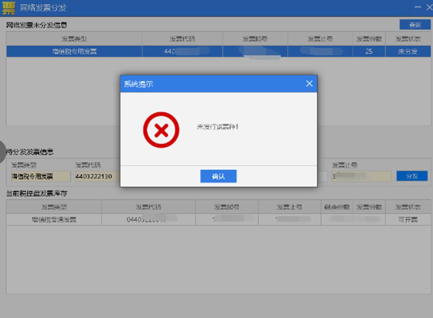Click the 票 invoice app icon in the title bar
The height and width of the screenshot is (318, 433).
click(x=8, y=7)
